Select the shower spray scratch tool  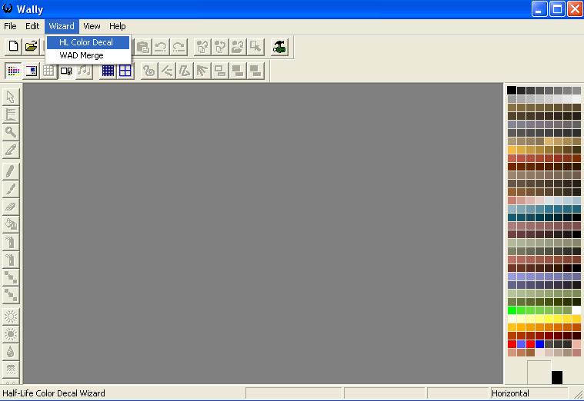[11, 370]
